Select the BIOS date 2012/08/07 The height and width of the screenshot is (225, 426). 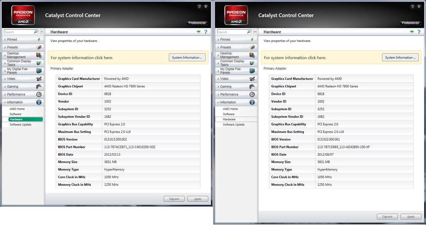(325, 155)
